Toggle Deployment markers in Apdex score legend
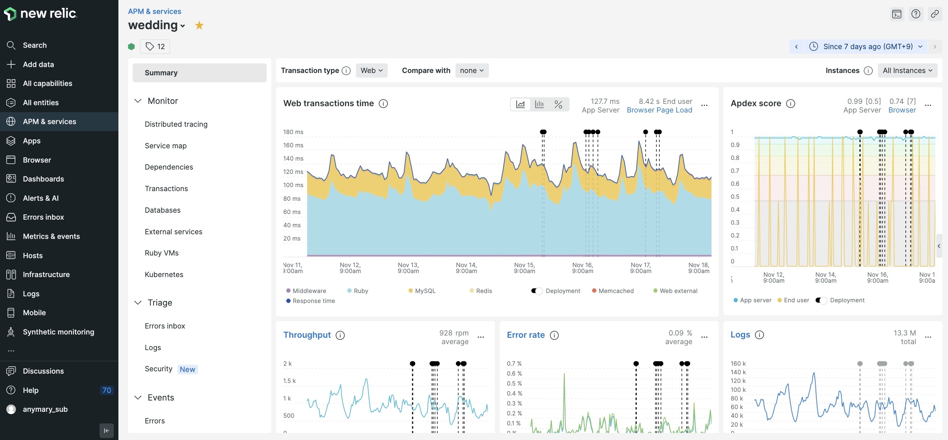The width and height of the screenshot is (948, 440). tap(821, 300)
